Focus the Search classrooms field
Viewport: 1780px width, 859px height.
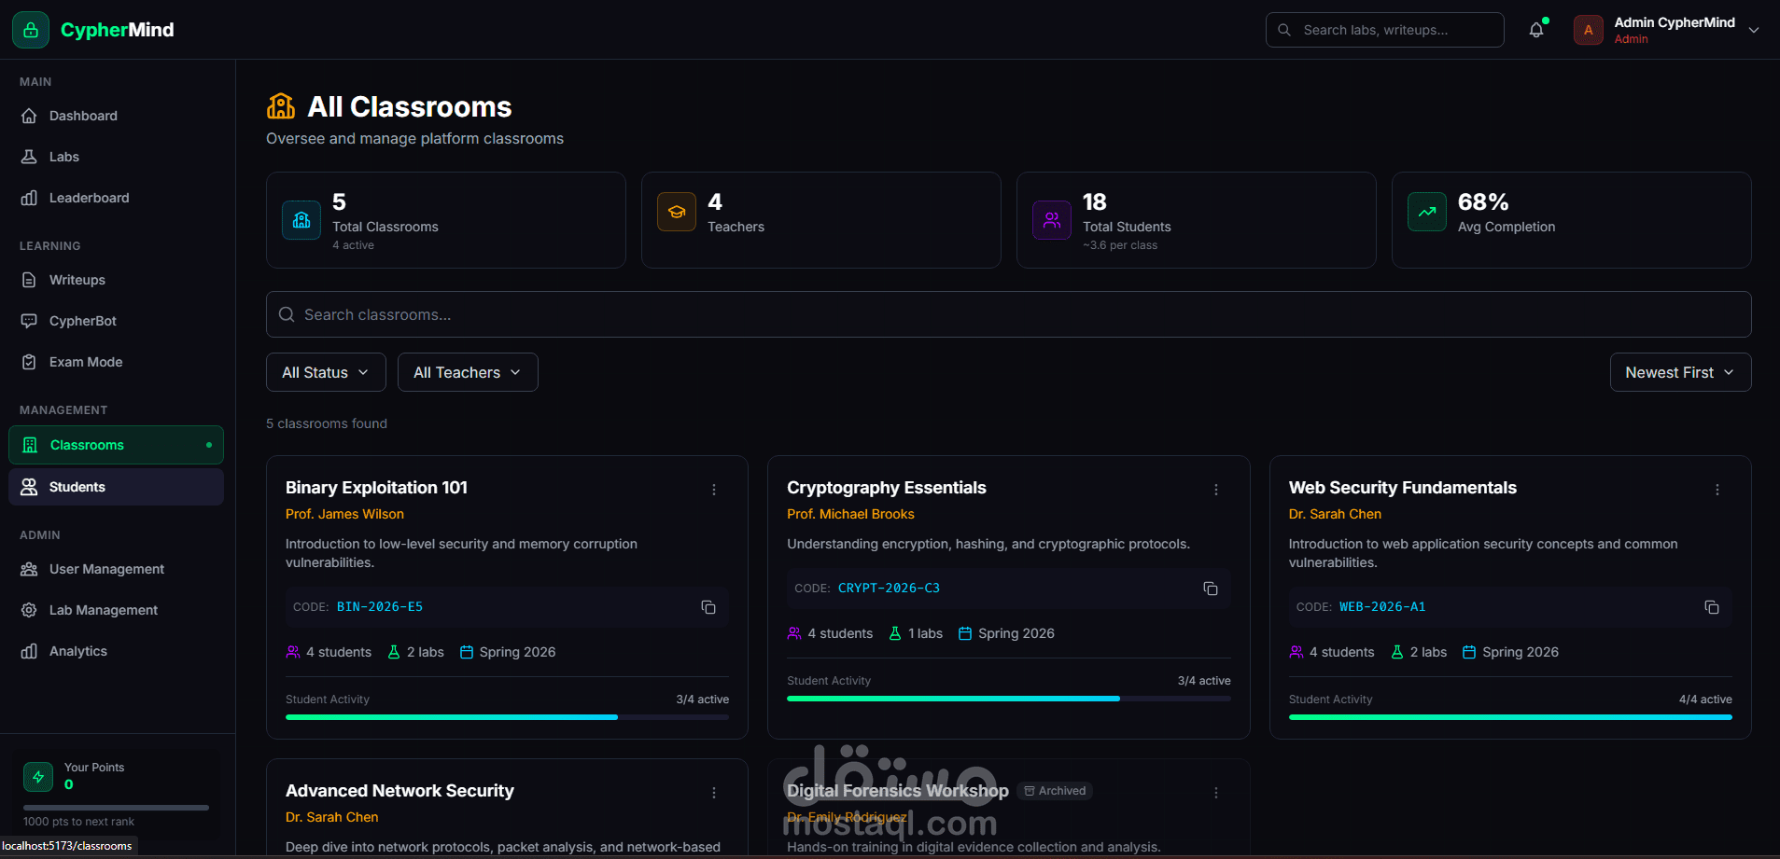[1008, 314]
